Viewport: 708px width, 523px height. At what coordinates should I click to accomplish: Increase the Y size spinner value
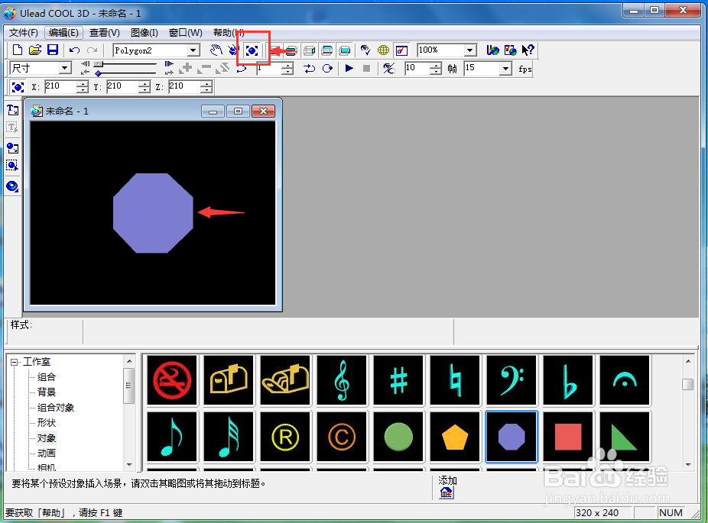pos(144,83)
